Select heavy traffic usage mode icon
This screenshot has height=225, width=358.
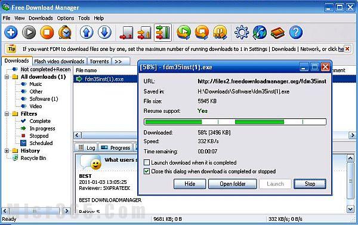pos(163,33)
